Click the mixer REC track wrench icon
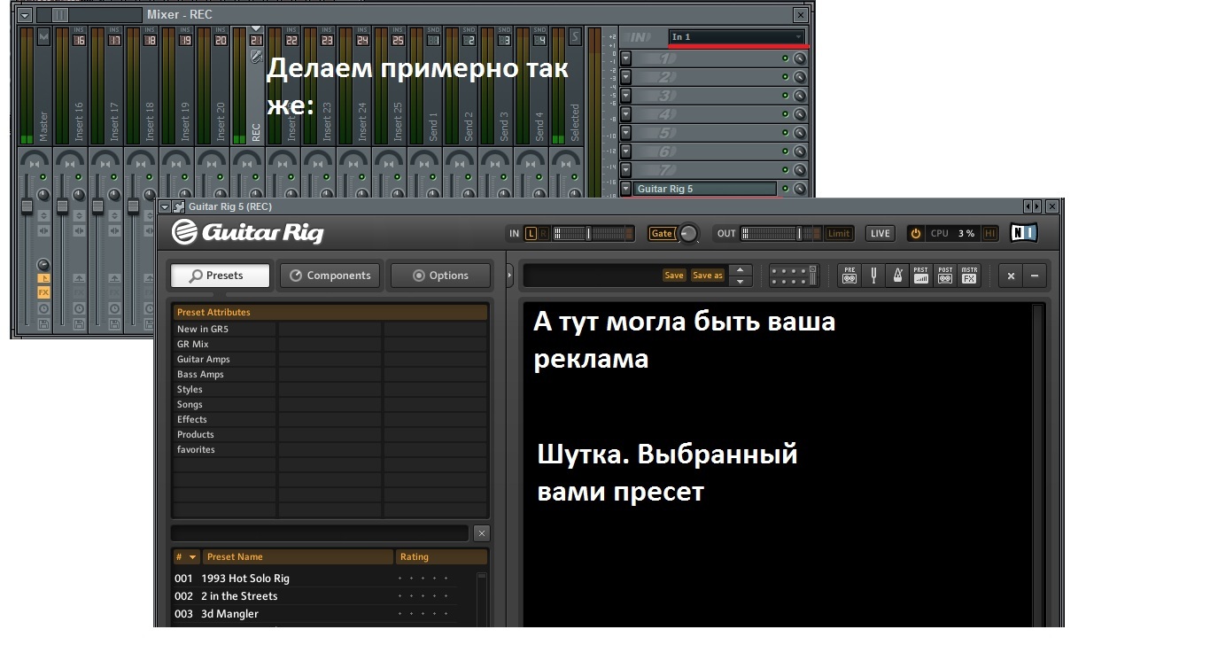The width and height of the screenshot is (1210, 645). (x=256, y=57)
